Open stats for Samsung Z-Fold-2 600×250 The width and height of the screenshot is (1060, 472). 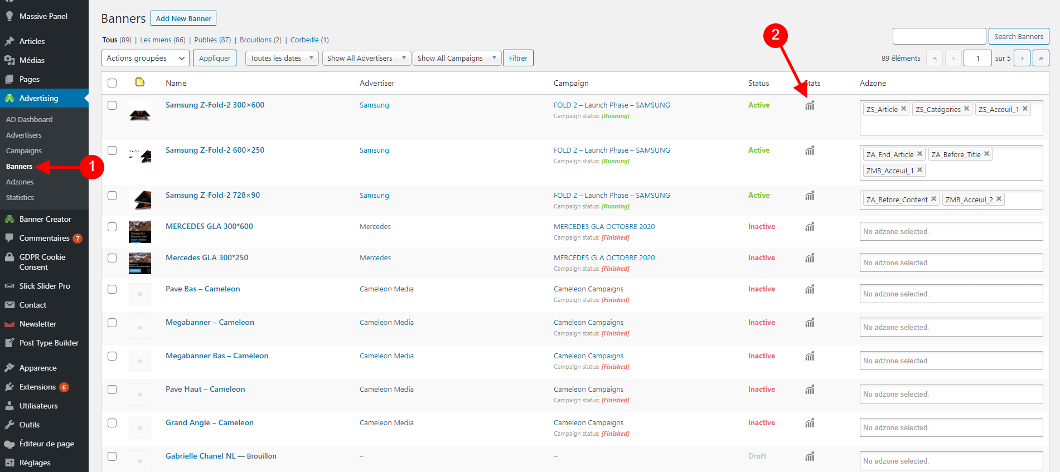click(810, 150)
